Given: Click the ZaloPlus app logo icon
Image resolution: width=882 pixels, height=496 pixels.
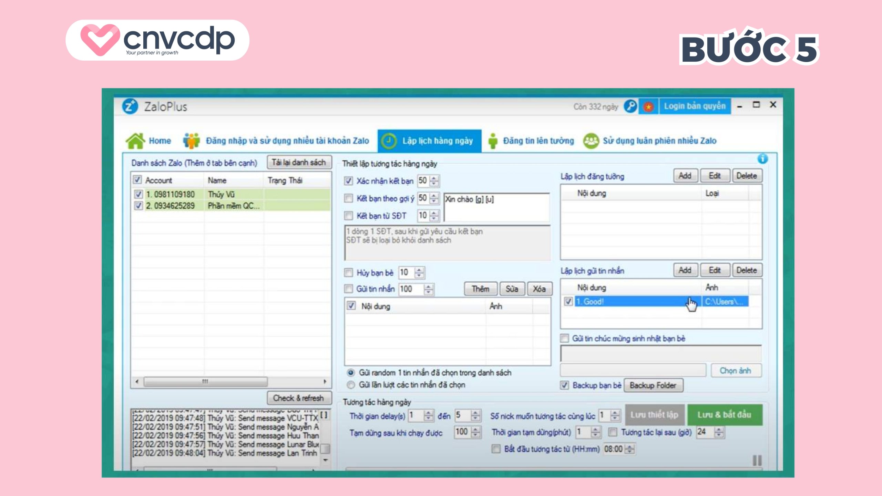Looking at the screenshot, I should pos(130,106).
